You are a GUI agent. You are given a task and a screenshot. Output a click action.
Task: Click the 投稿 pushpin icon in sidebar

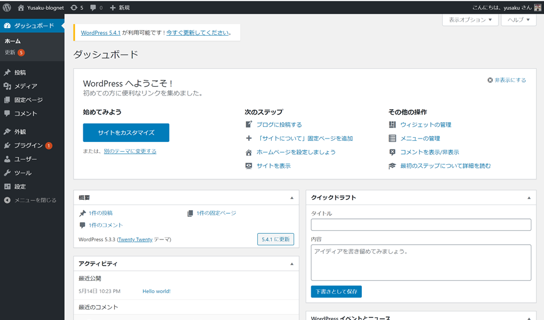click(x=7, y=72)
